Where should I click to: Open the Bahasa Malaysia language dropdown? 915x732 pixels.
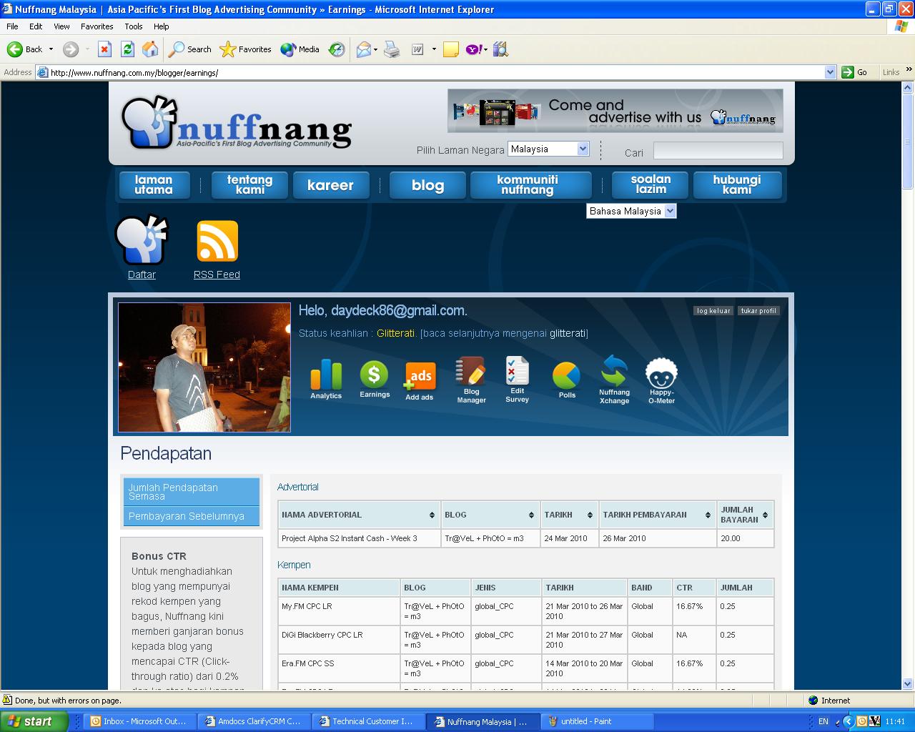point(631,211)
